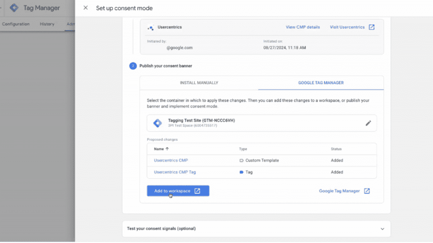Switch to the Install Manually tab
Image resolution: width=433 pixels, height=243 pixels.
tap(199, 83)
